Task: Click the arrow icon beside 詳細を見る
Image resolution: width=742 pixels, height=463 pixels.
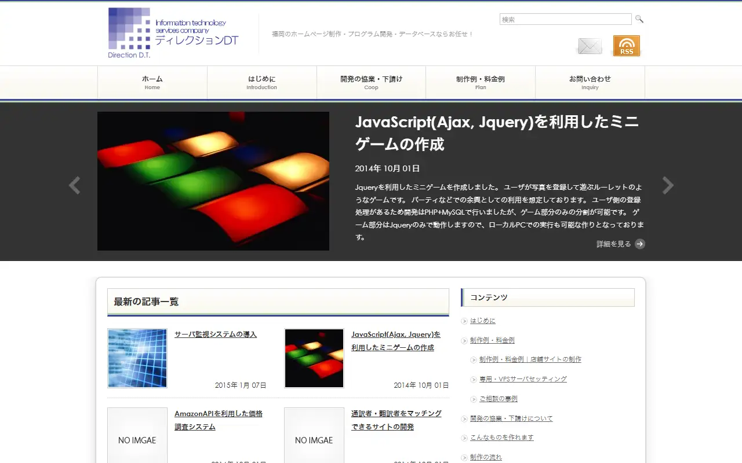Action: click(640, 244)
